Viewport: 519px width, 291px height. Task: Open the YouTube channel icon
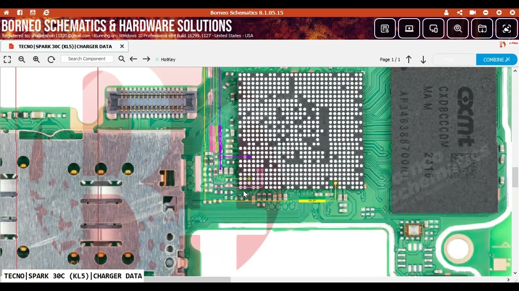33,13
